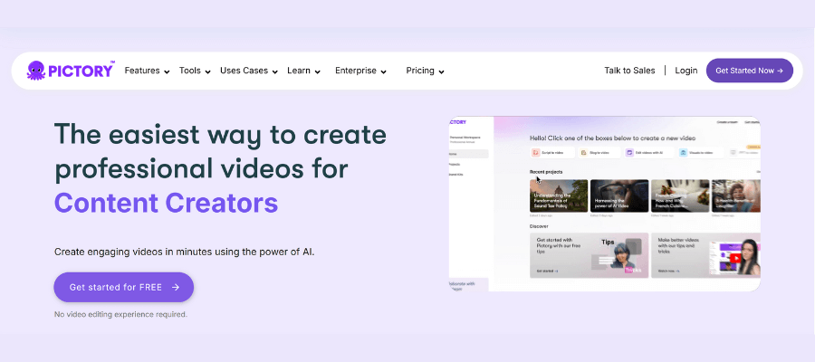Select Script to video label in preview
The width and height of the screenshot is (815, 362).
(551, 153)
